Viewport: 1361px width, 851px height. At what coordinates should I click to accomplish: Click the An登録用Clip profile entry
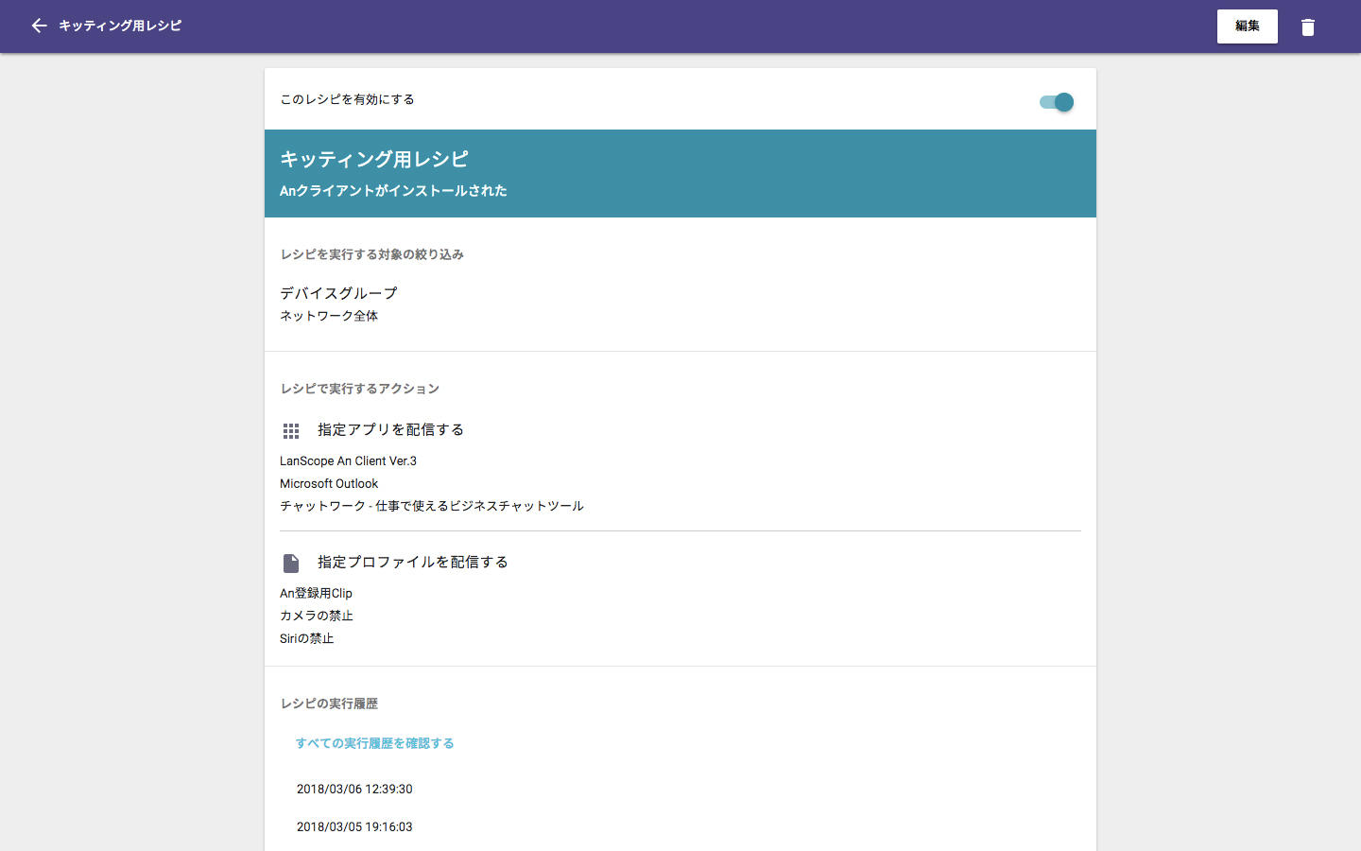(316, 594)
